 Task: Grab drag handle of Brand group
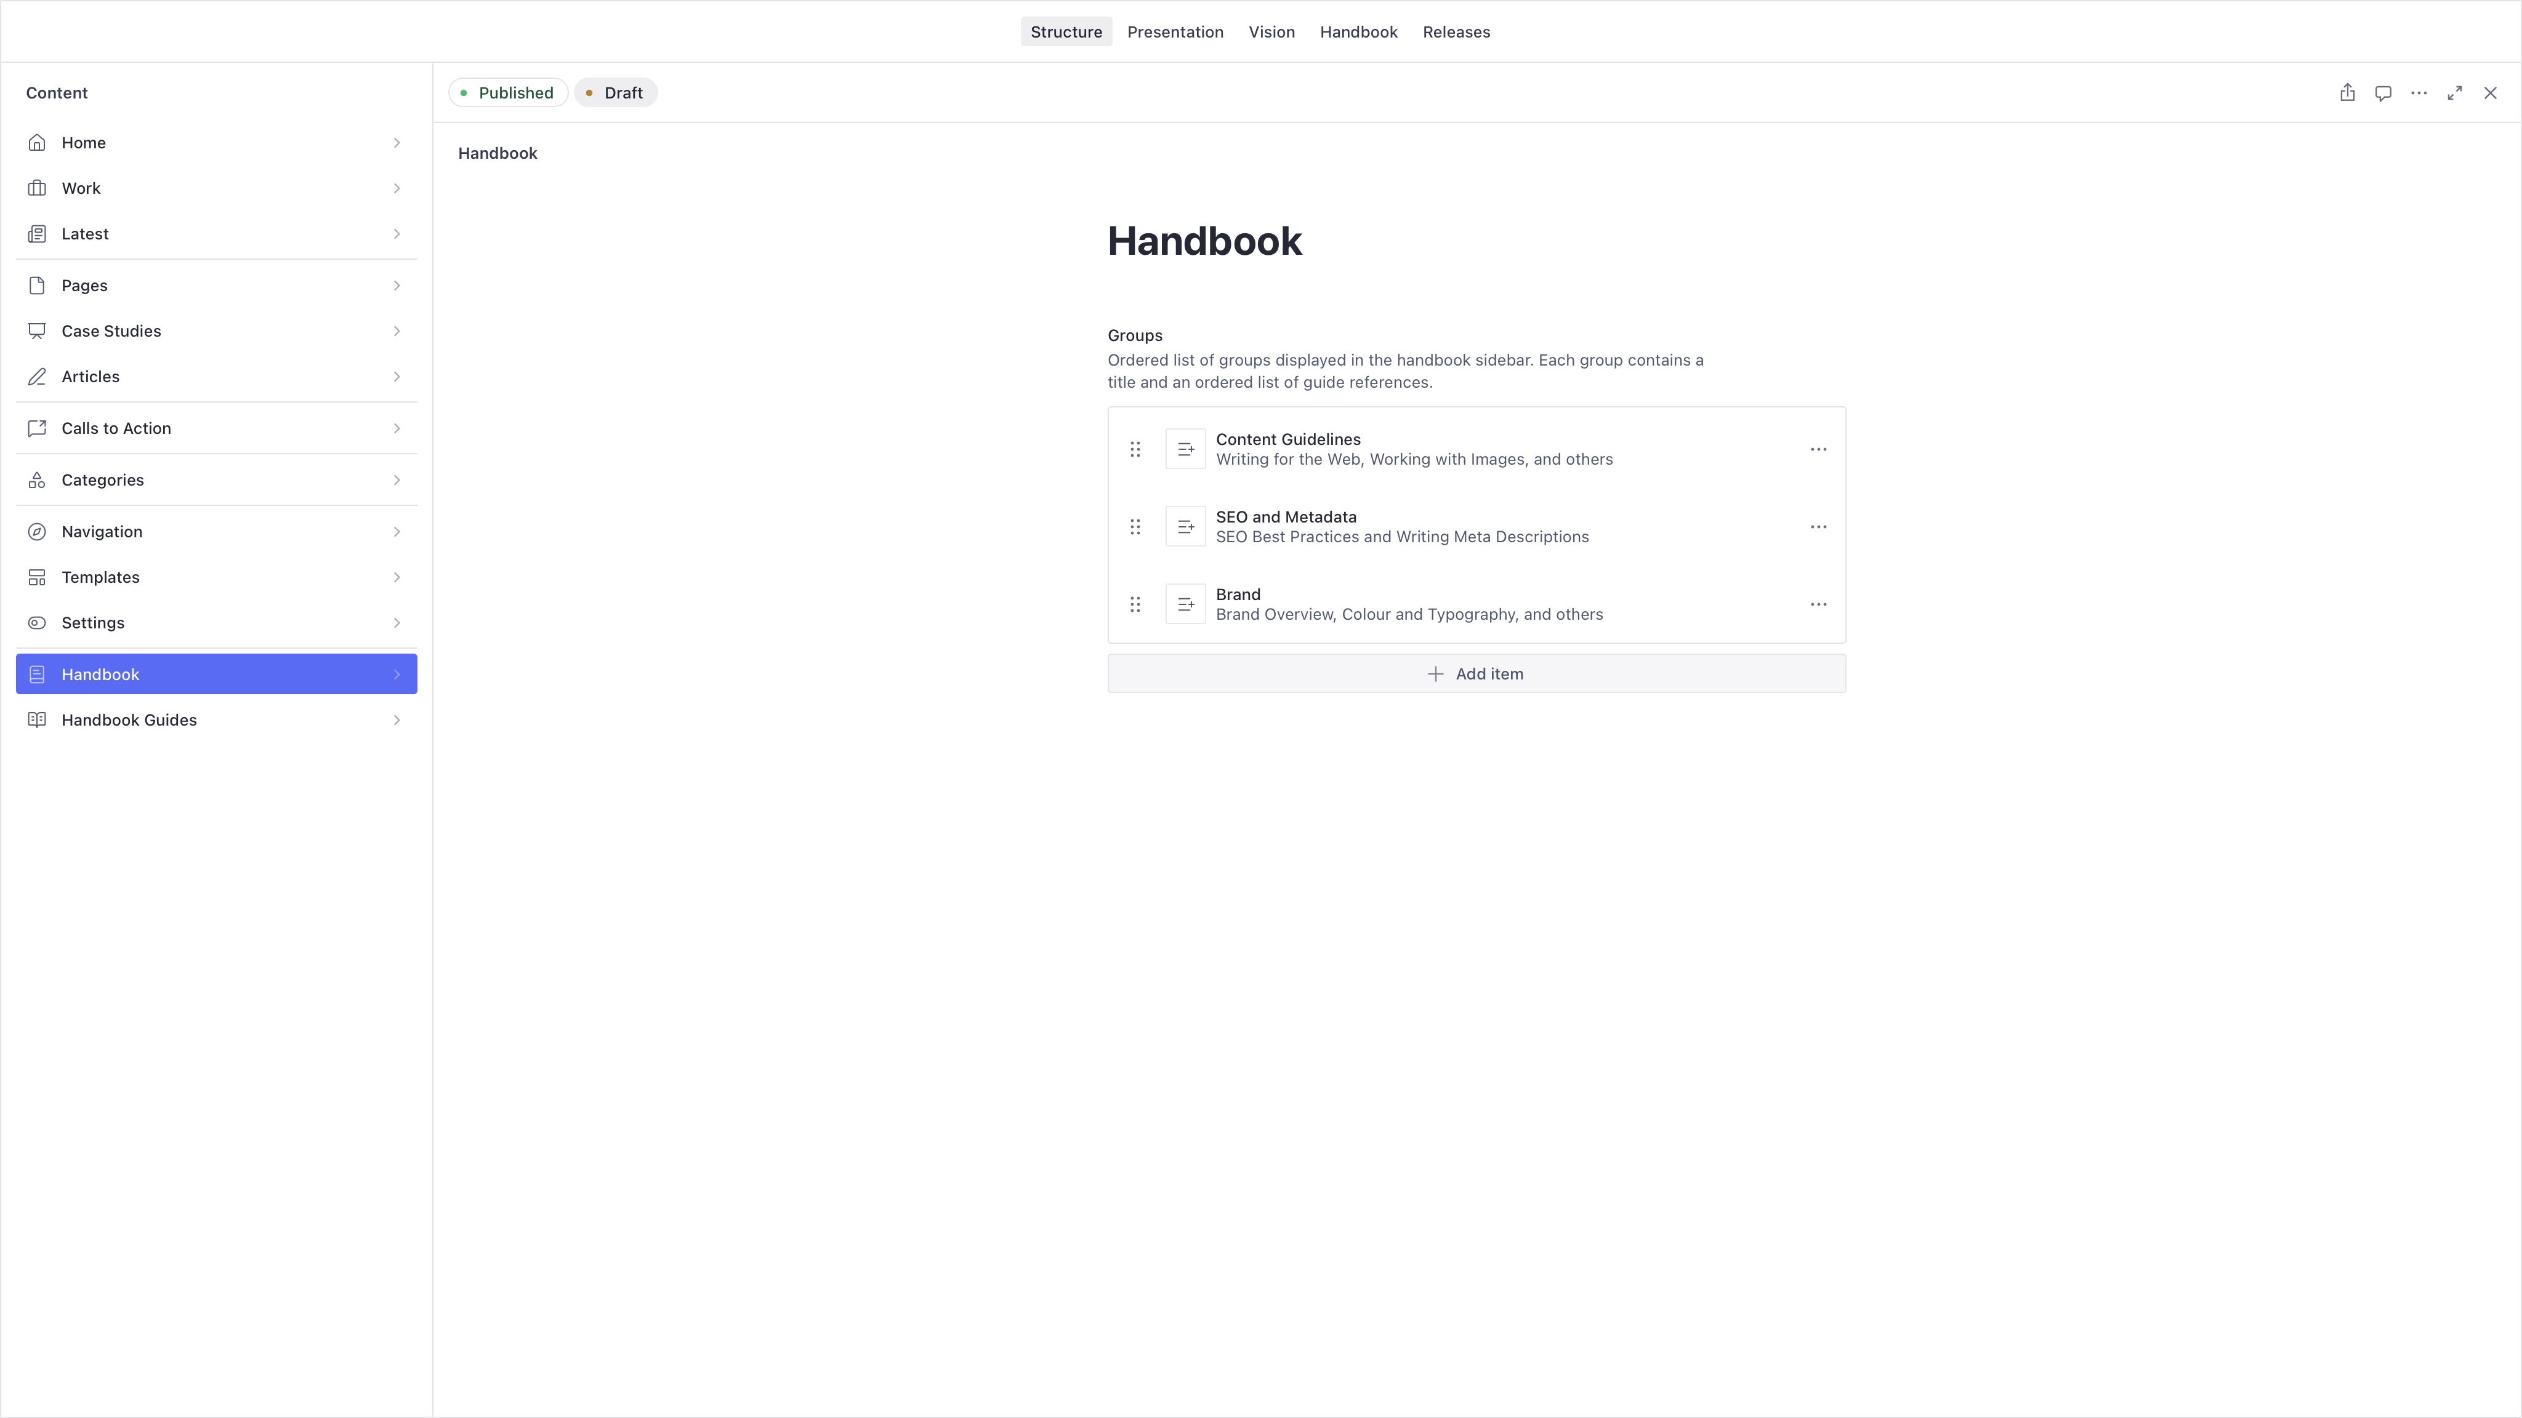(x=1135, y=605)
